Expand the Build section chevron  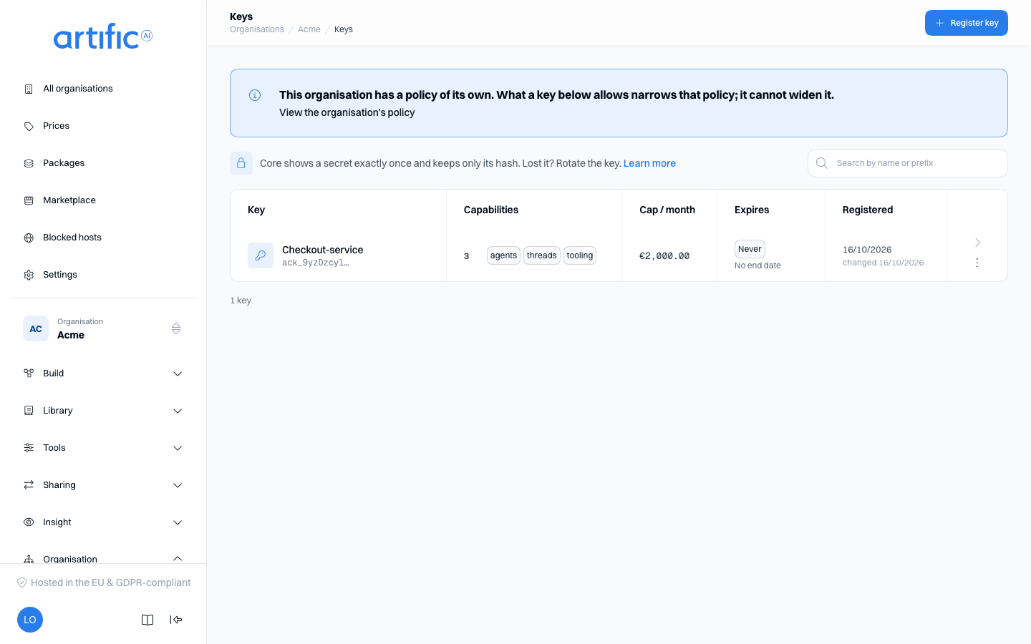[x=178, y=374]
